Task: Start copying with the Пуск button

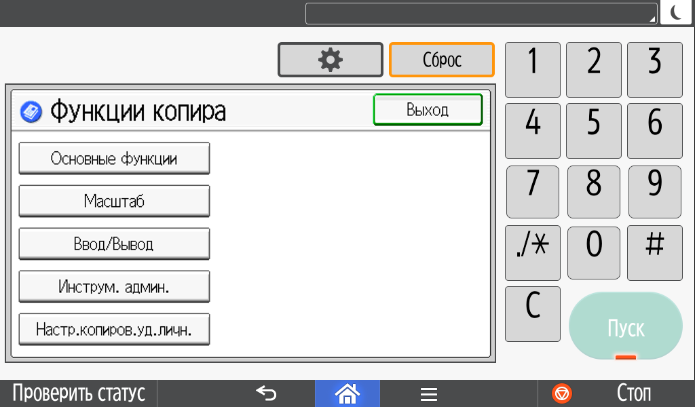Action: pos(625,326)
